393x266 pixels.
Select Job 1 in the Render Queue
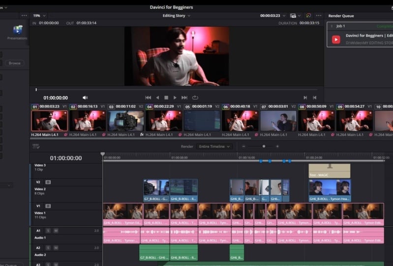(x=360, y=34)
